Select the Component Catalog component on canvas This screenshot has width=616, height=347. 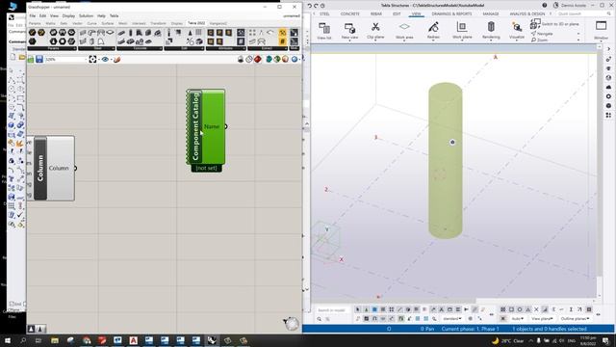195,127
